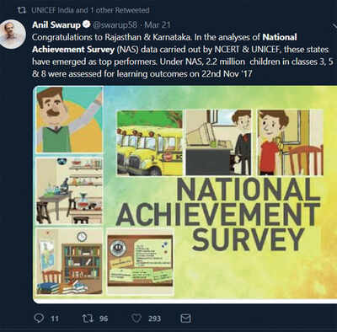Open the Anil Swarup display name link
Viewport: 337px width, 332px height.
pyautogui.click(x=56, y=25)
